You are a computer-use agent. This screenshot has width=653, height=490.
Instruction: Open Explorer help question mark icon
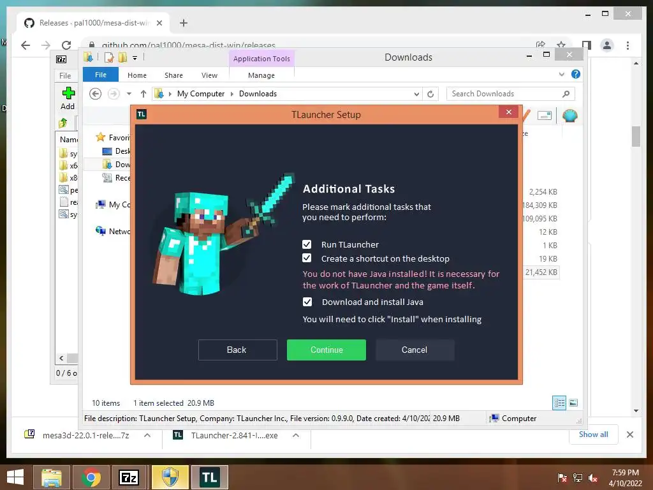pyautogui.click(x=576, y=74)
